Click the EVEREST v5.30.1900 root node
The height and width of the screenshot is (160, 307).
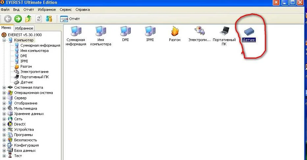tap(25, 35)
